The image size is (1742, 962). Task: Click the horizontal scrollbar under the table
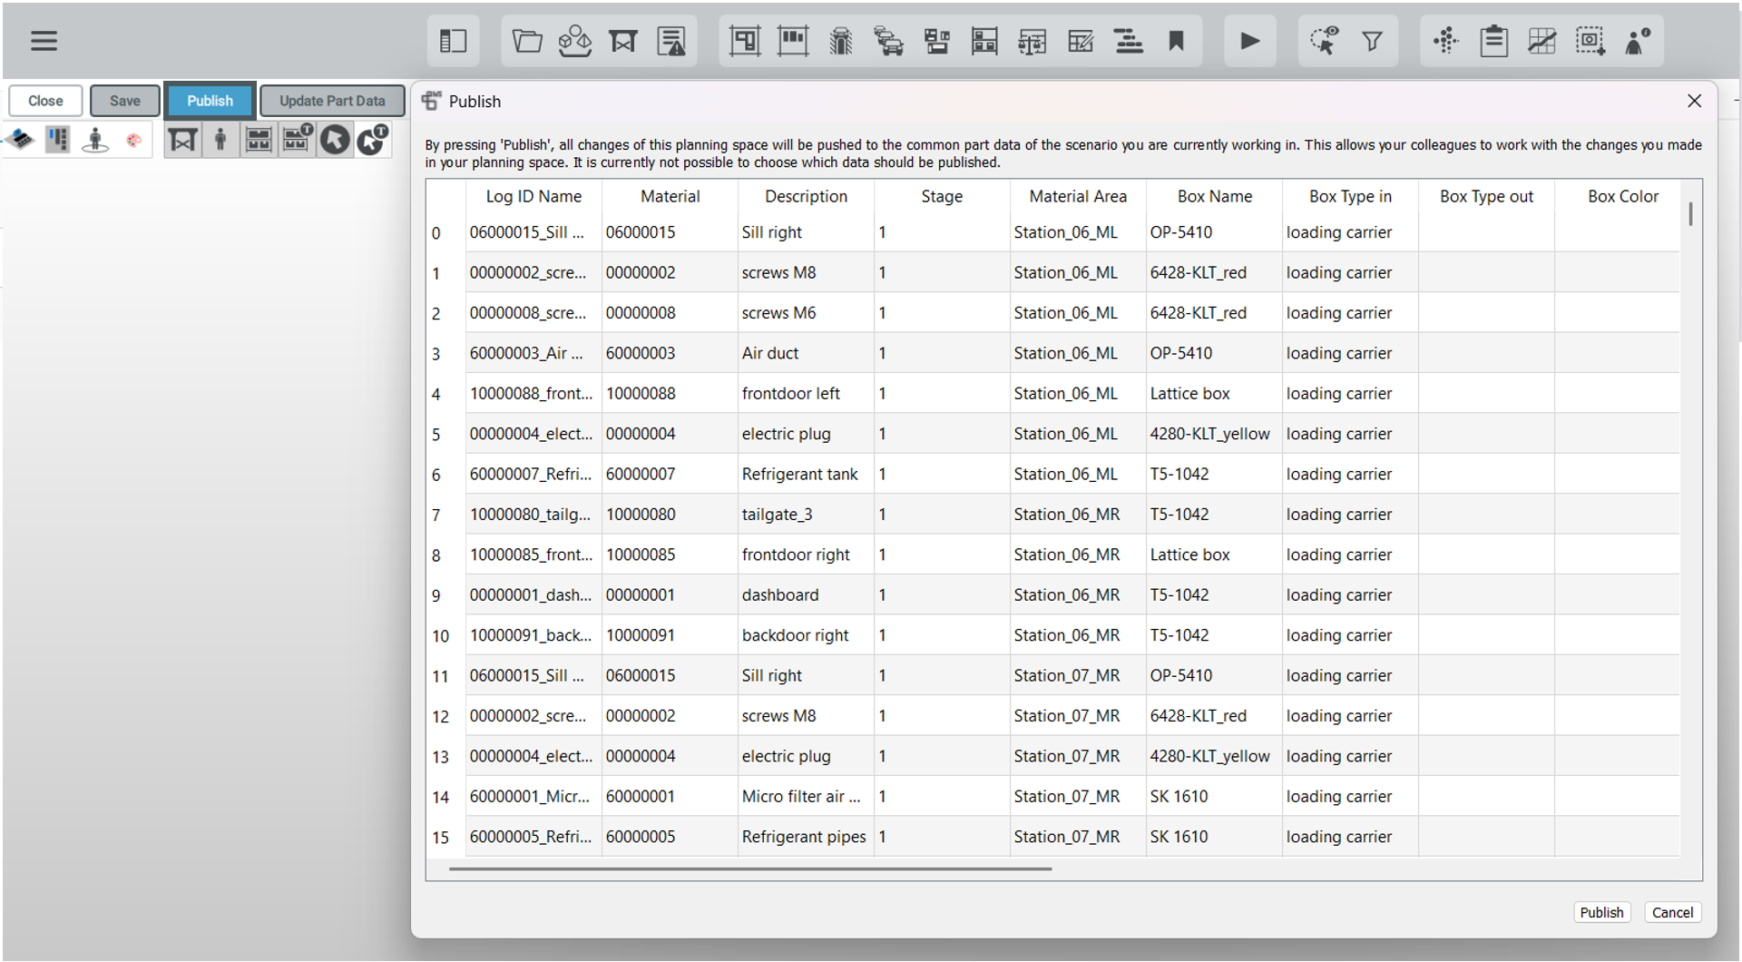[750, 869]
